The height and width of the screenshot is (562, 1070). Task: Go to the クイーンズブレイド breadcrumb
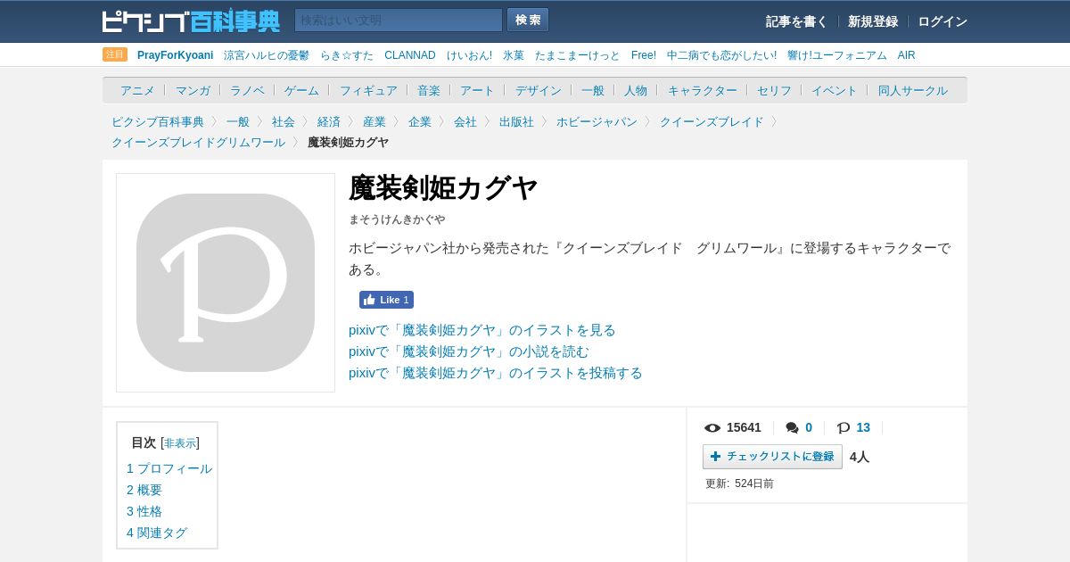pos(712,121)
